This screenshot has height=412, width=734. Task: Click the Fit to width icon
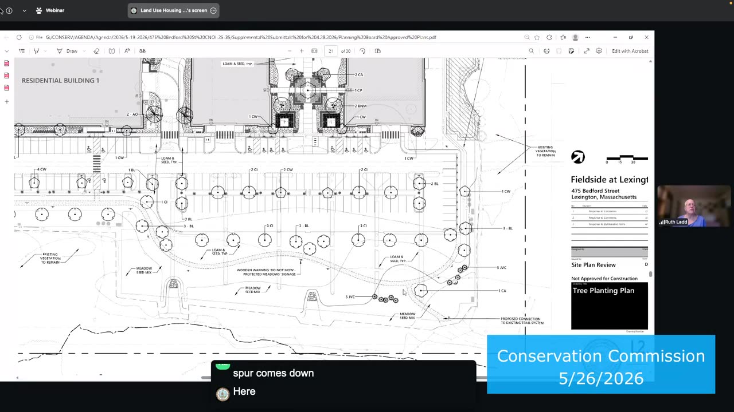(x=314, y=51)
